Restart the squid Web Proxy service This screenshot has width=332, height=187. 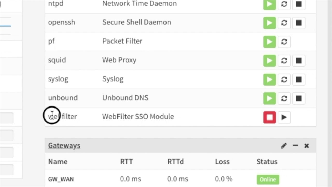[284, 61]
